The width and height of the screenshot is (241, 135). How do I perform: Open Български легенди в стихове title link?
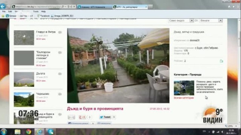pos(43,55)
